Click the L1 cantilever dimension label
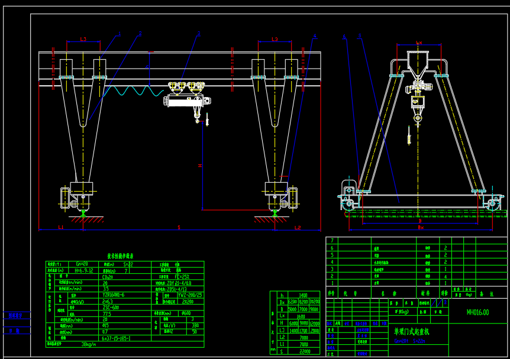 [x=61, y=227]
